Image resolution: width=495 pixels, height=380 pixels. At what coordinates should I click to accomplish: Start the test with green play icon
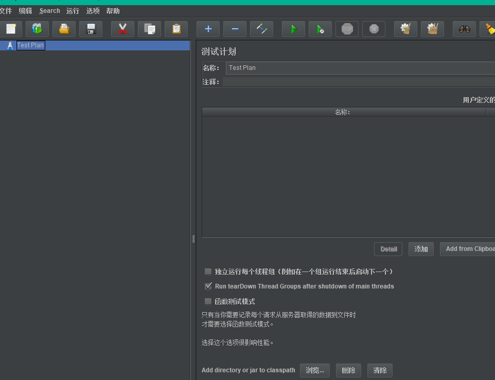click(294, 29)
